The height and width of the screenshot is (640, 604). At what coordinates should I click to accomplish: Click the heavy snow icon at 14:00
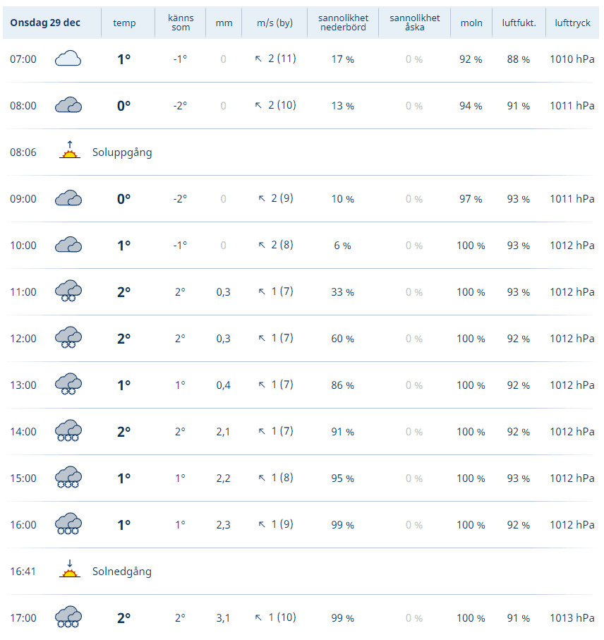(x=68, y=430)
